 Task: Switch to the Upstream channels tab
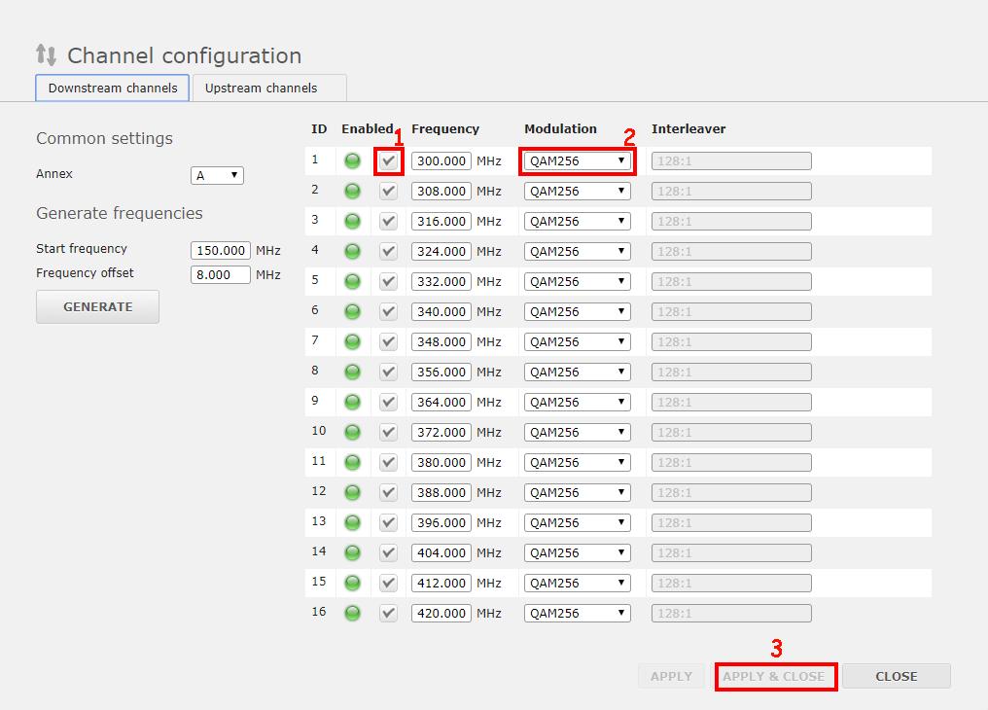tap(269, 89)
